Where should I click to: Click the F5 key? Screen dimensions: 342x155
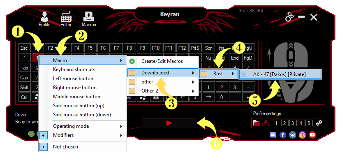coord(90,48)
